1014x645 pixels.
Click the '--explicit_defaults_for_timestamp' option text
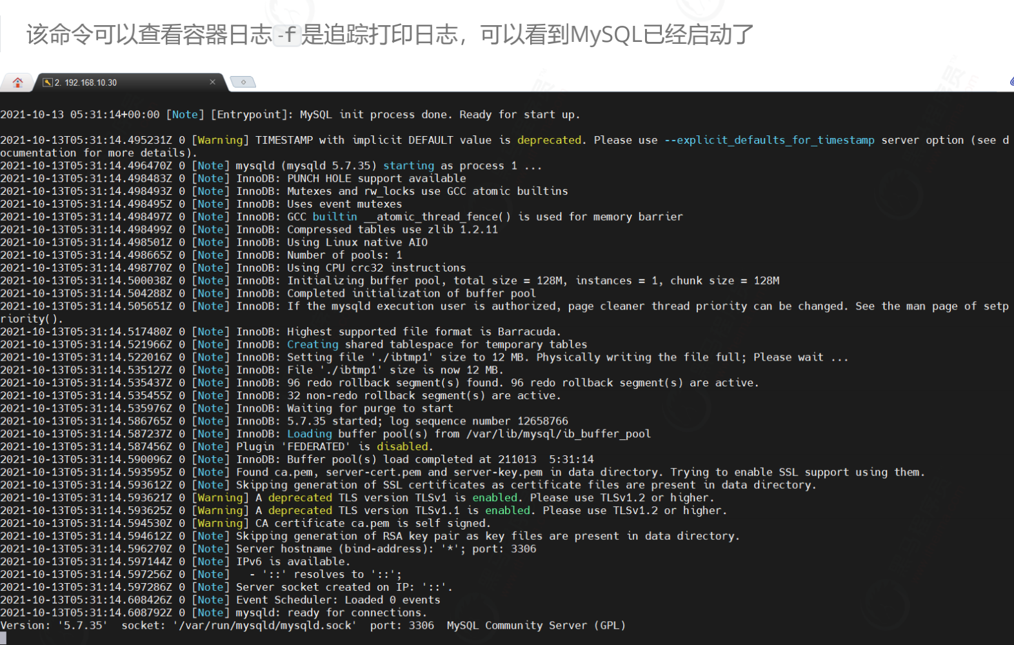pyautogui.click(x=770, y=140)
